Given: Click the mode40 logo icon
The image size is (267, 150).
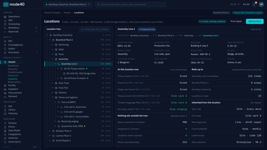Looking at the screenshot, I should click(x=6, y=4).
